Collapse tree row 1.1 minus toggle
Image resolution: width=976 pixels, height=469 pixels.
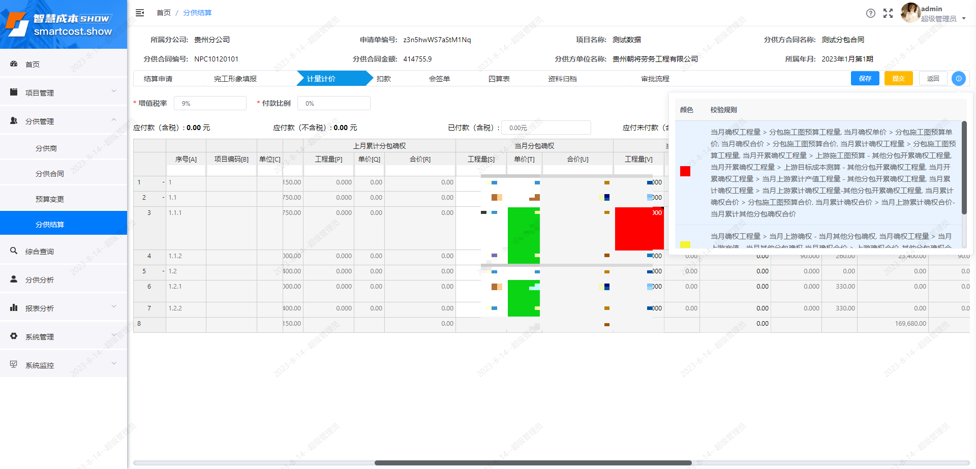[x=163, y=198]
